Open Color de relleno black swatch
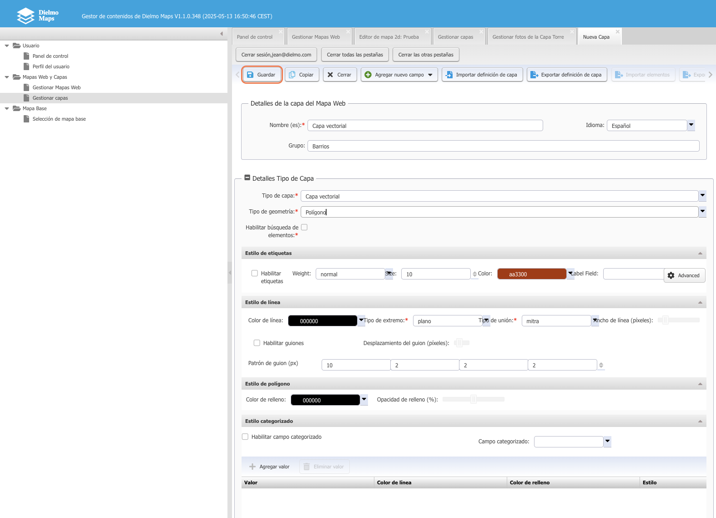The image size is (716, 518). click(325, 400)
